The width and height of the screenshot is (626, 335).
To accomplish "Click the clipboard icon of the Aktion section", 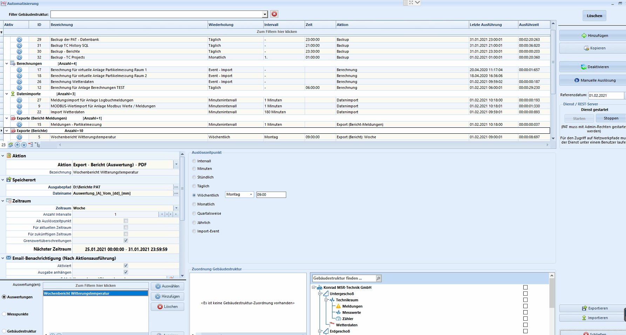I will point(9,155).
